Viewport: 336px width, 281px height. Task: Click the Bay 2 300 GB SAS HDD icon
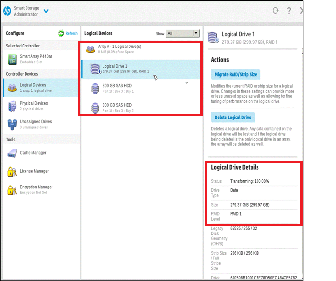pyautogui.click(x=95, y=108)
